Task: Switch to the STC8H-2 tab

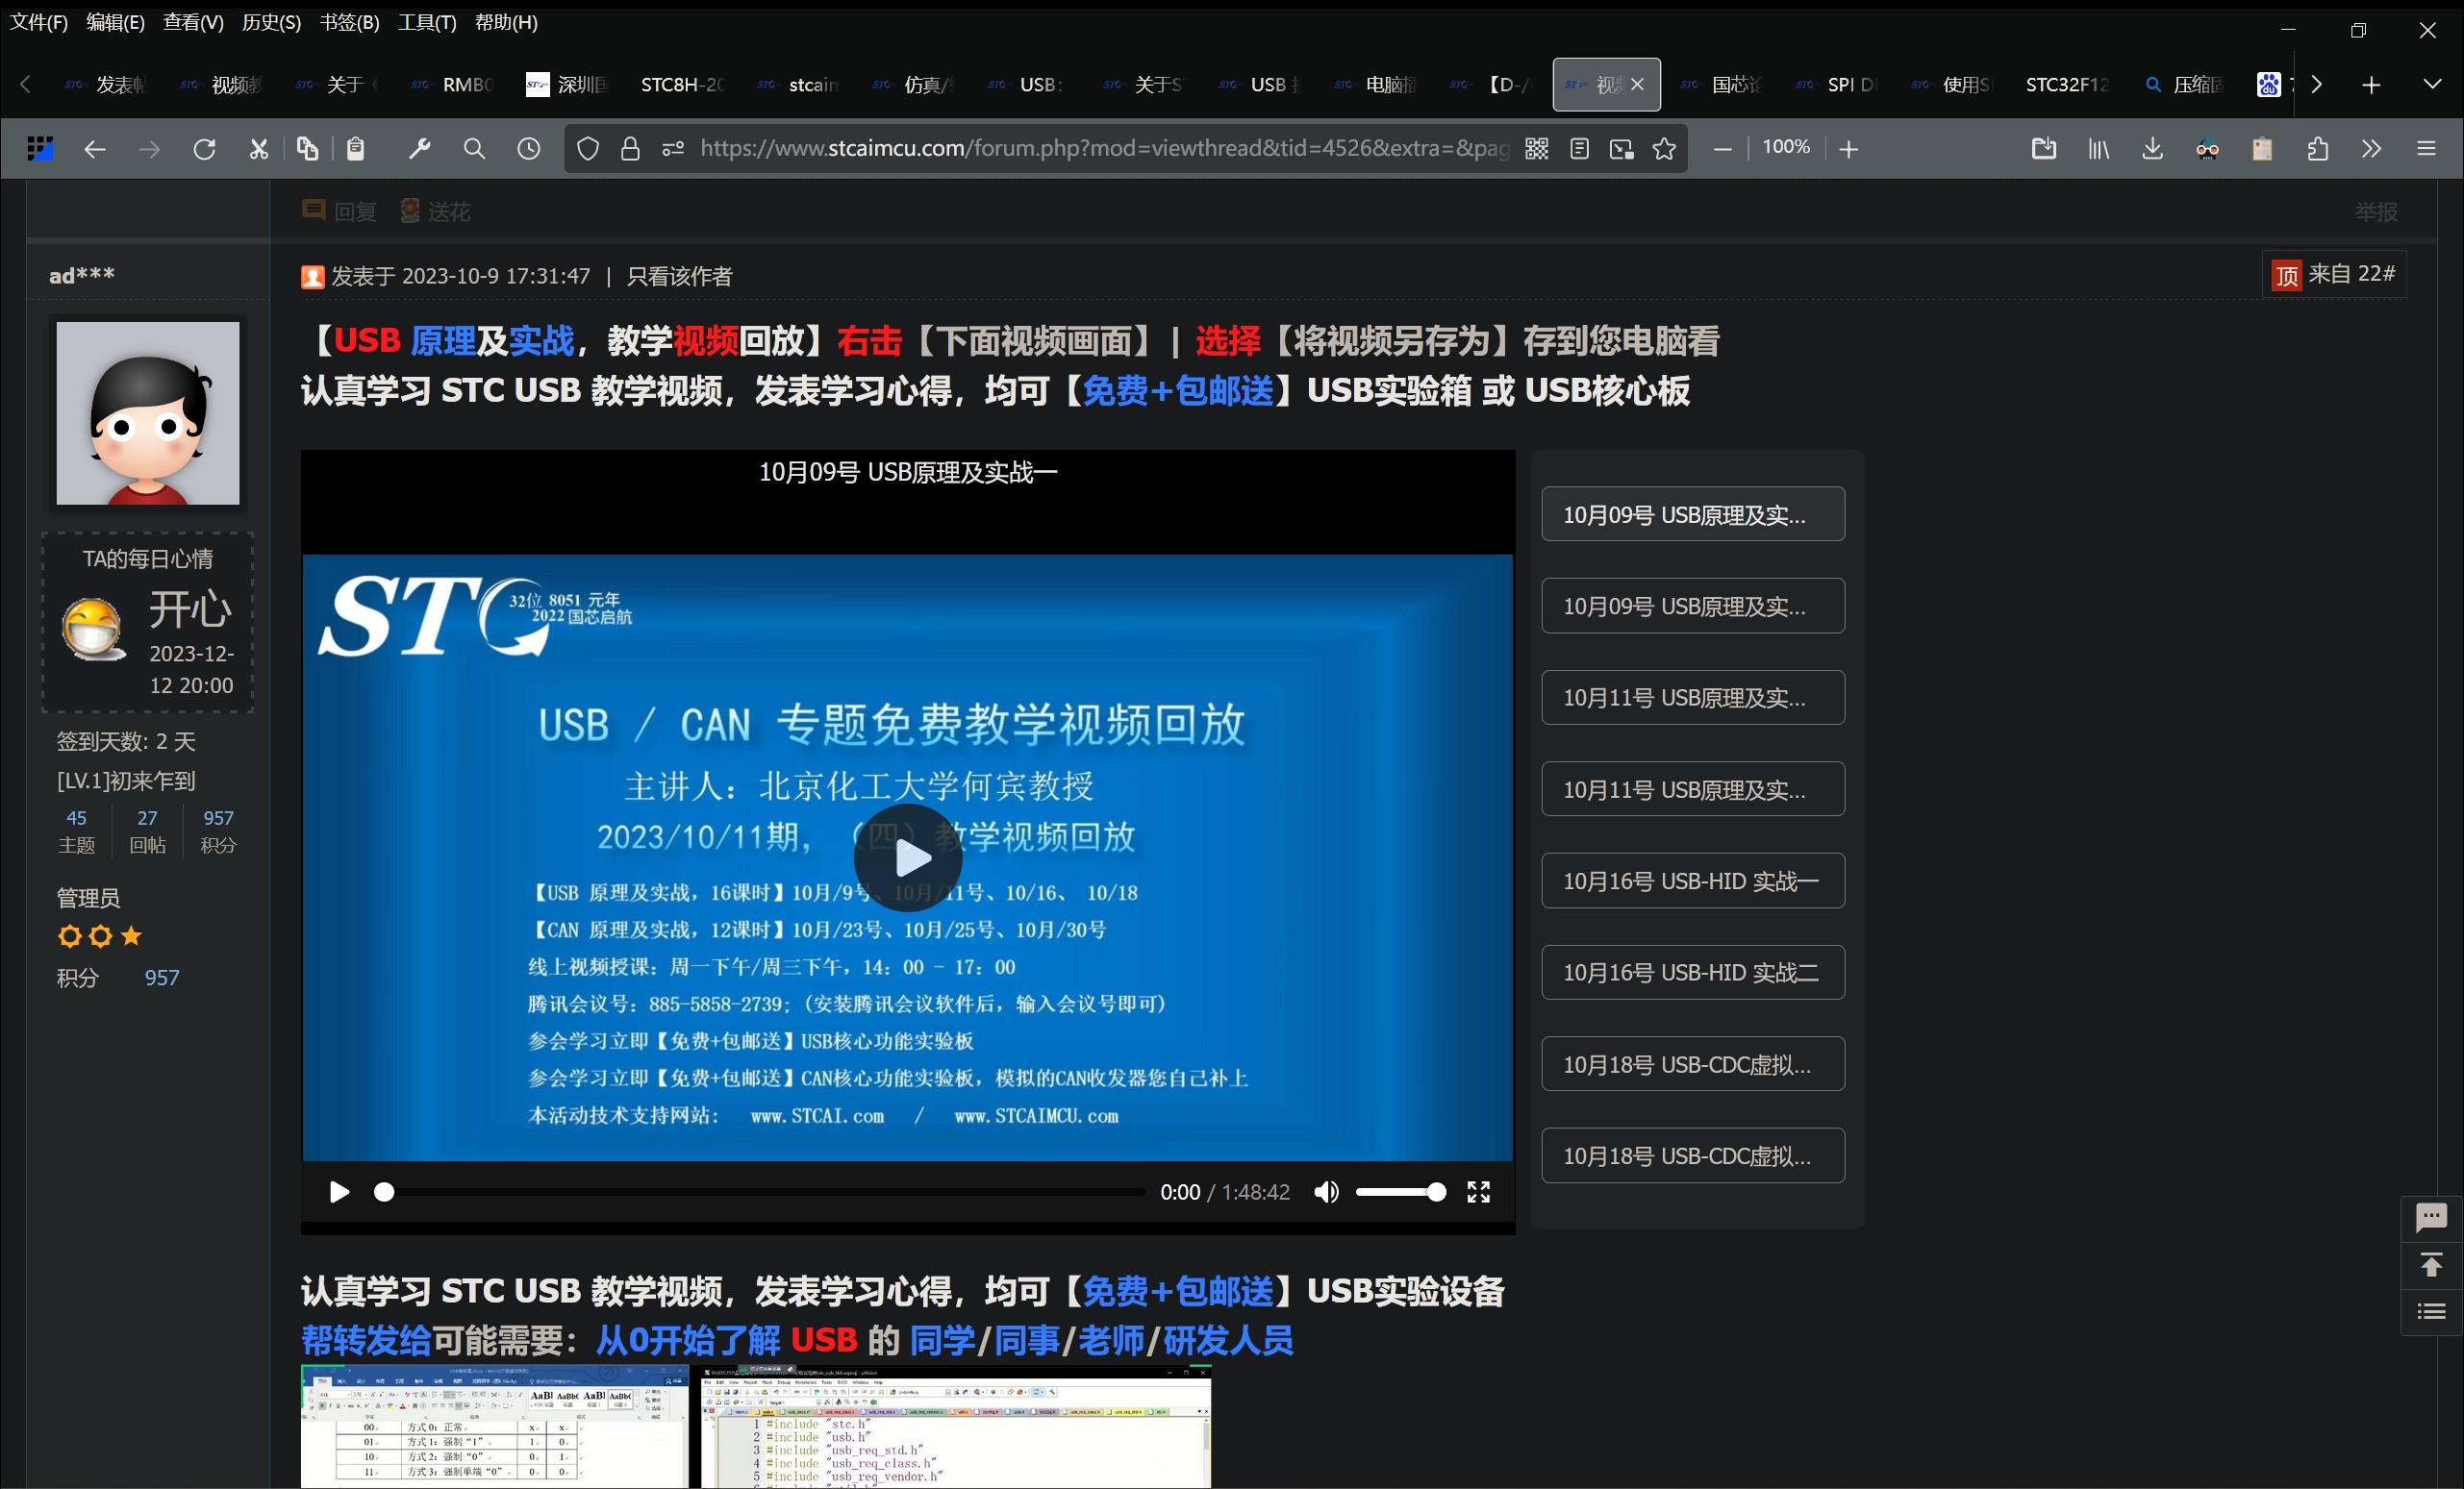Action: (x=682, y=85)
